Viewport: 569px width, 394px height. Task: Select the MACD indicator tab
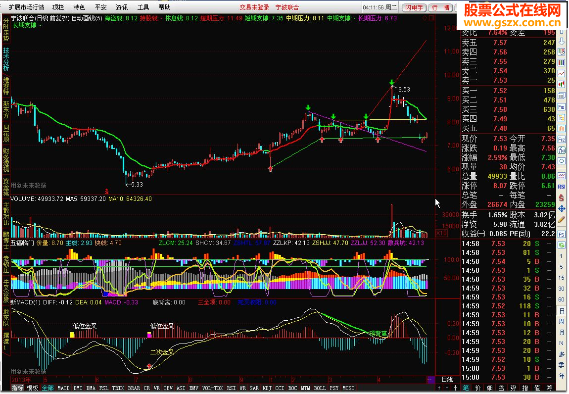pos(63,388)
